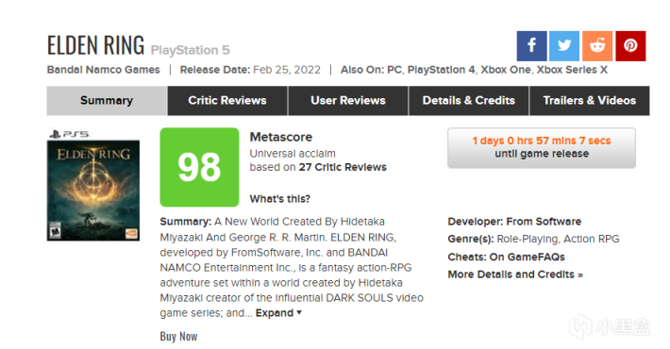This screenshot has width=670, height=349.
Task: Go to the User Reviews tab
Action: click(x=348, y=101)
